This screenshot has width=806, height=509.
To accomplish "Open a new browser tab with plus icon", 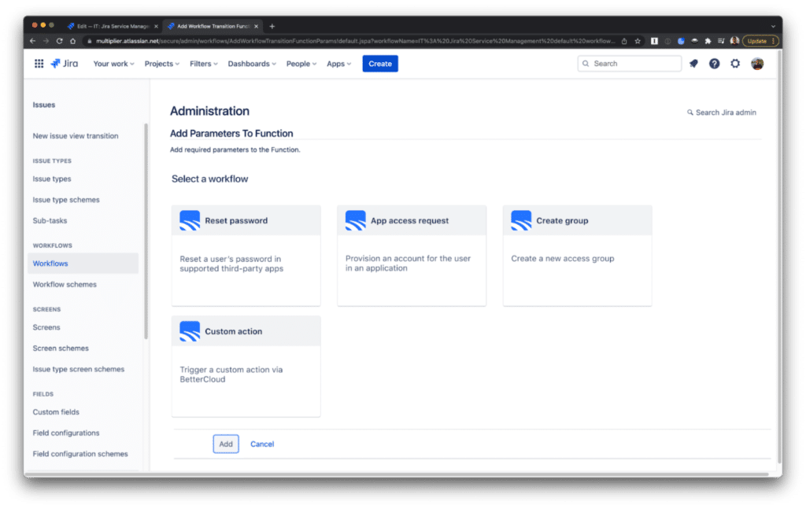I will coord(272,26).
